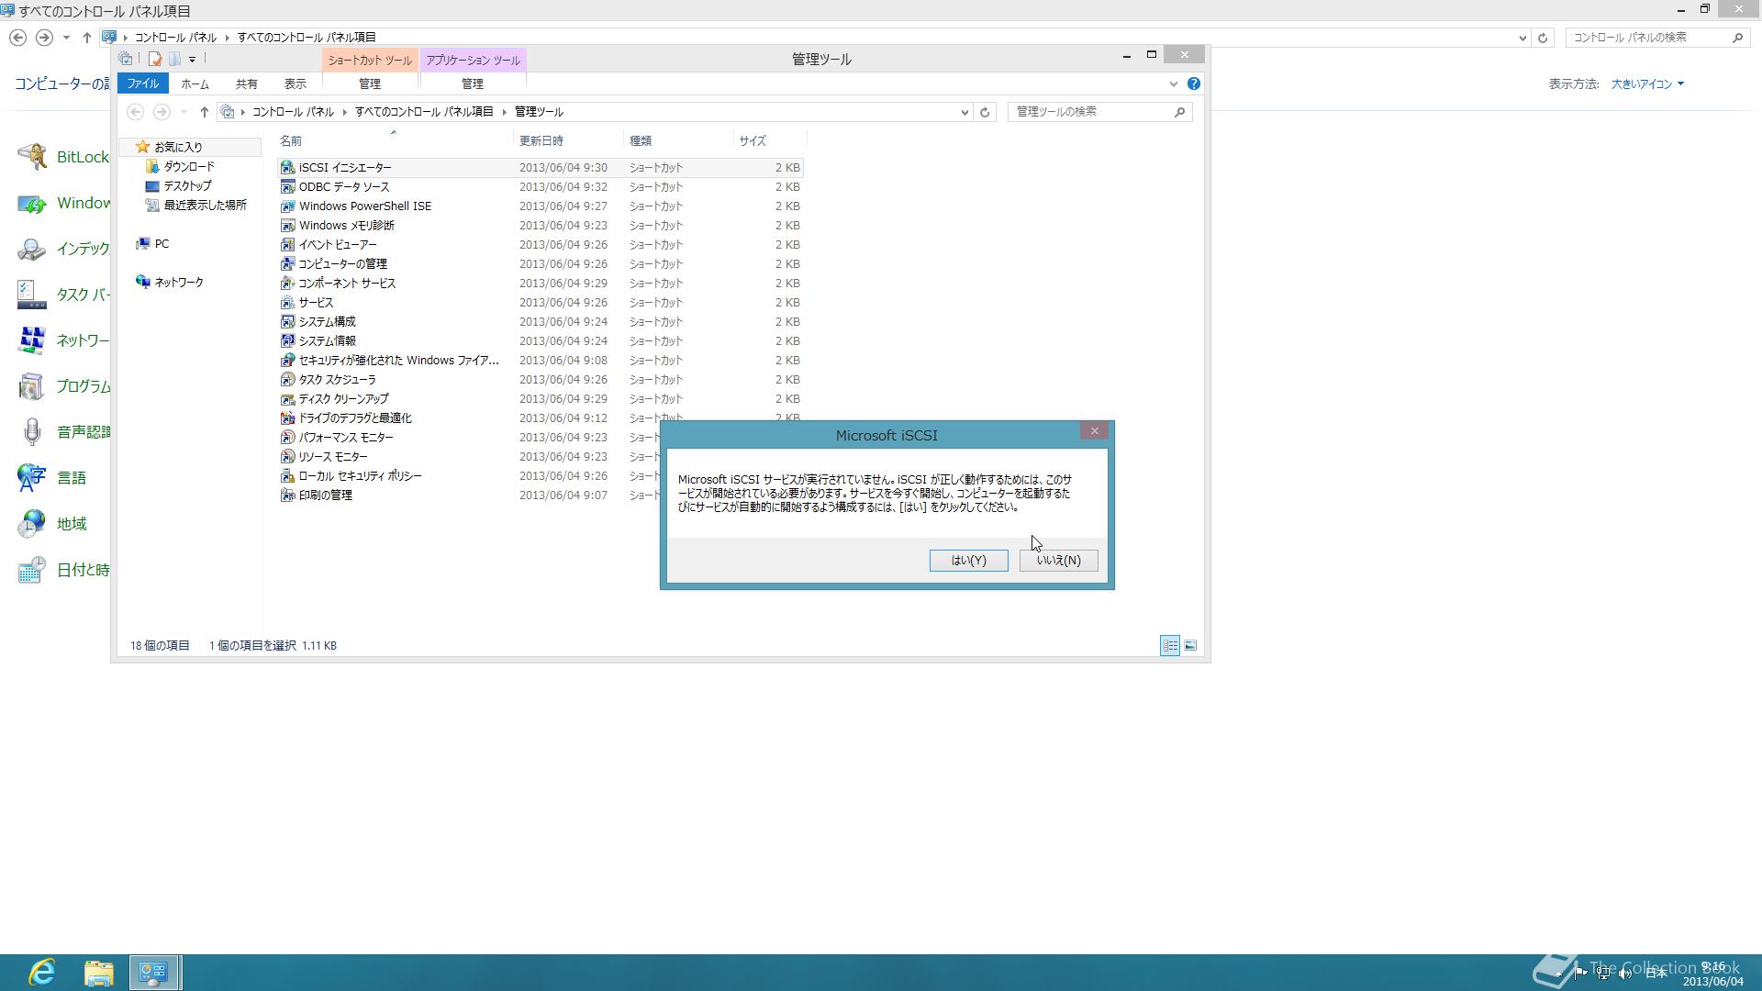Select the iSCSI イニシエーター shortcut icon
This screenshot has width=1762, height=991.
(x=287, y=167)
